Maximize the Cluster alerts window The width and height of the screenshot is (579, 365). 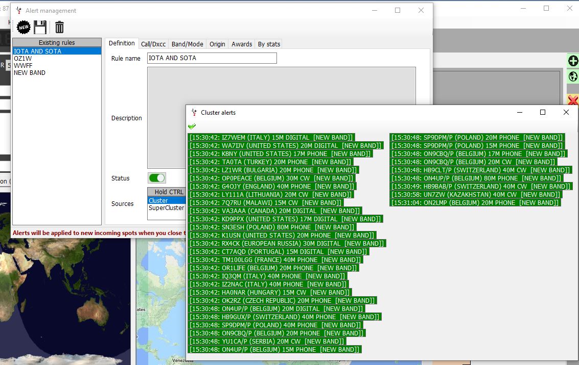542,112
